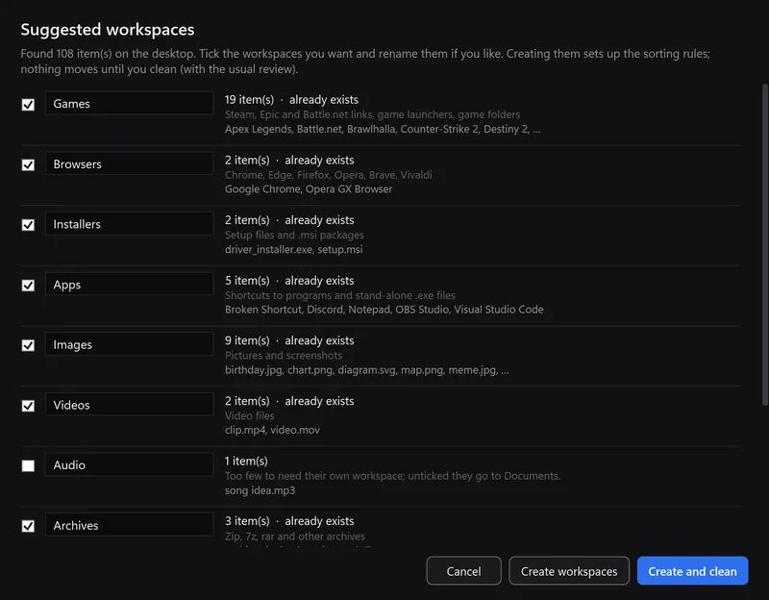
Task: Click the 'Suggested workspaces' heading
Action: (108, 30)
